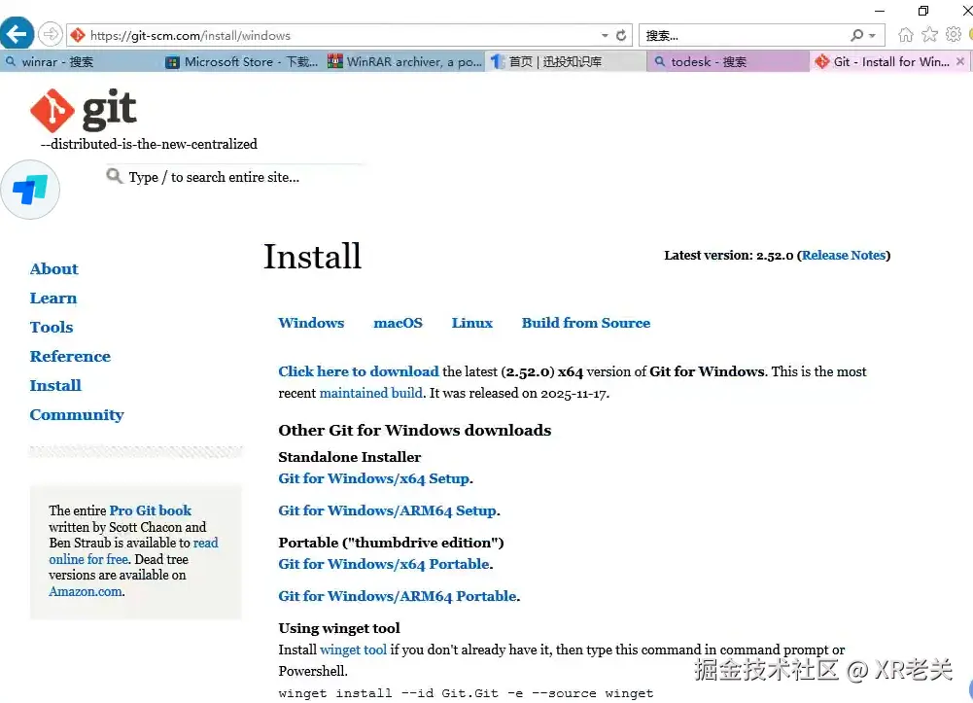Switch to the WinRAR archiver tab
This screenshot has height=703, width=973.
(x=404, y=61)
